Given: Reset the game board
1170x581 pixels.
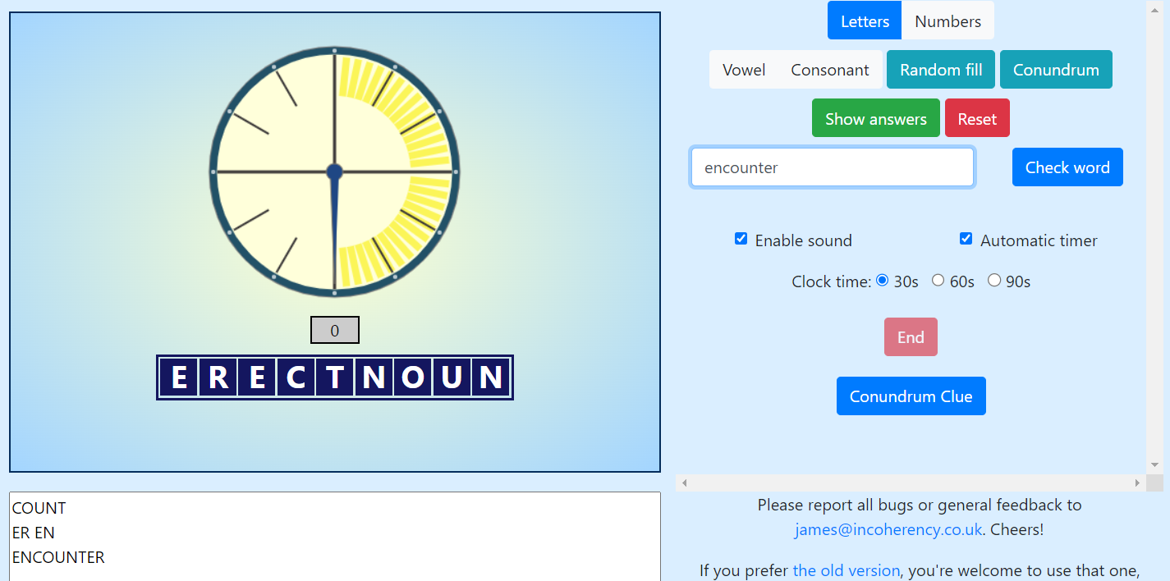Looking at the screenshot, I should coord(977,118).
